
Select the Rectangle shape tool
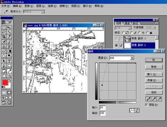pyautogui.click(x=9, y=66)
